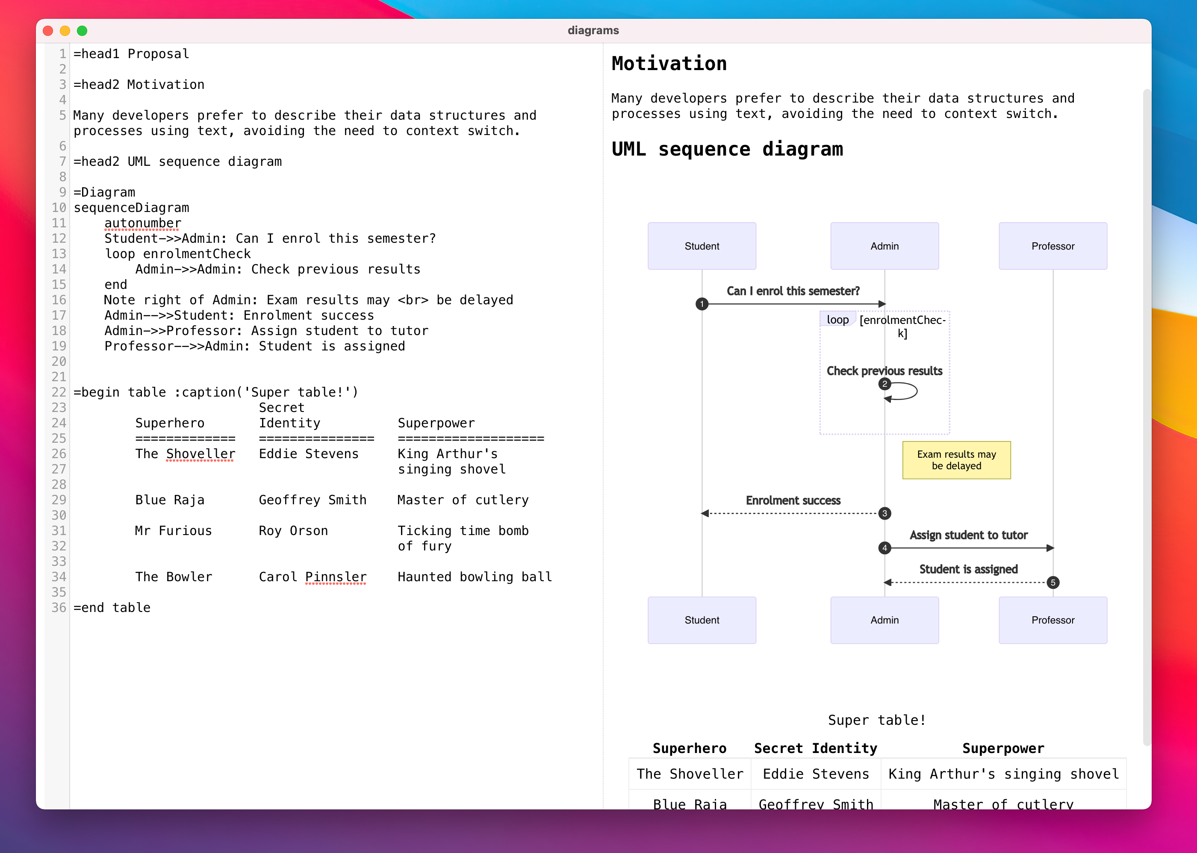Click the sequence number 2 circle
Screen dimensions: 1197x853
[x=884, y=384]
